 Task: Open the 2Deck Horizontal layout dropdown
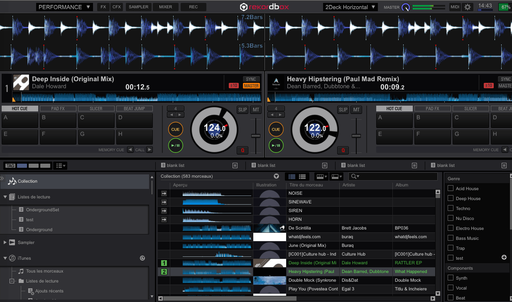(x=350, y=7)
